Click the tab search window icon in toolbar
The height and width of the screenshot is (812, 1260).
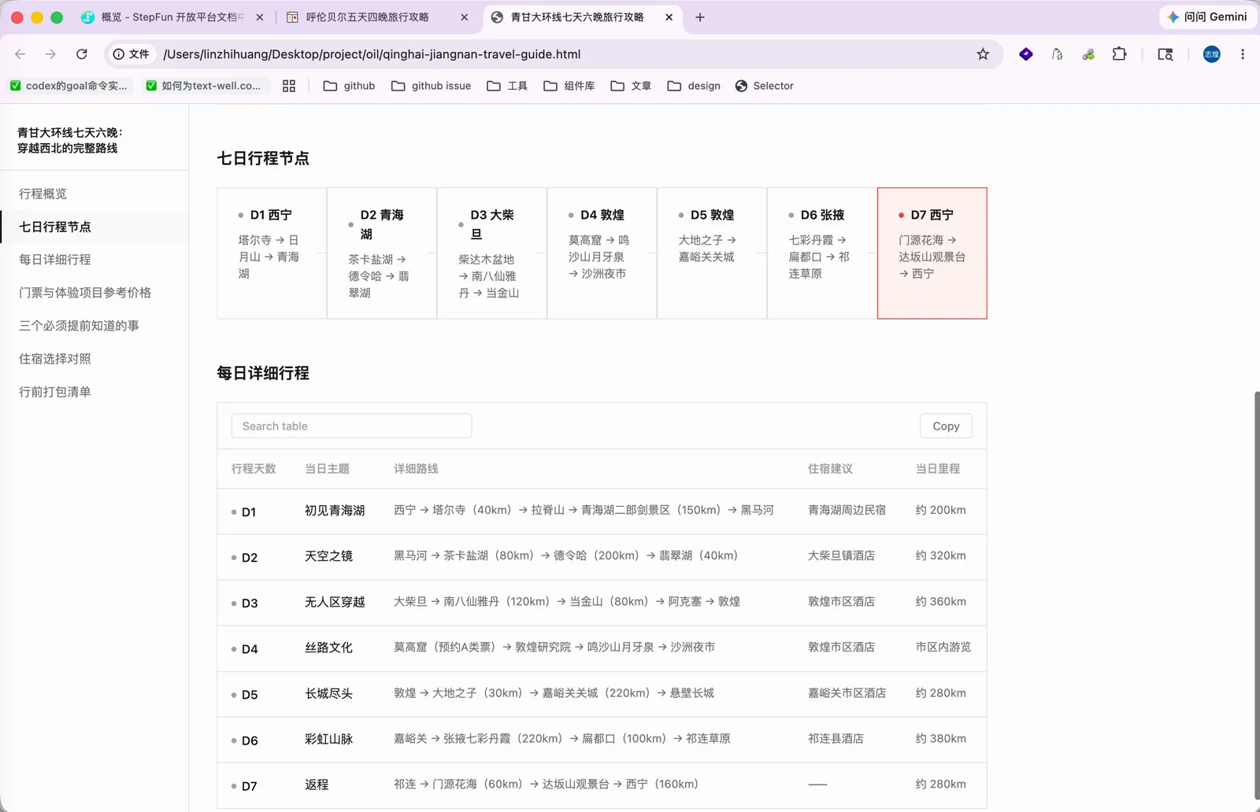[1165, 54]
